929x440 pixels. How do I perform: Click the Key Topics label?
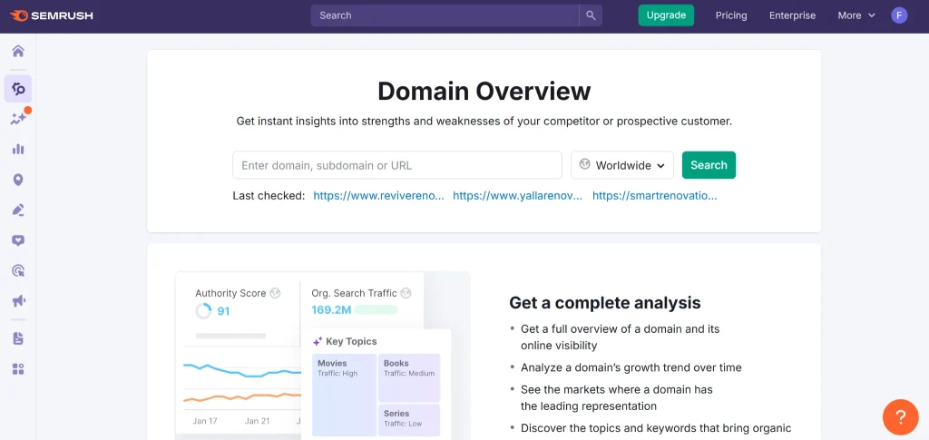(351, 342)
